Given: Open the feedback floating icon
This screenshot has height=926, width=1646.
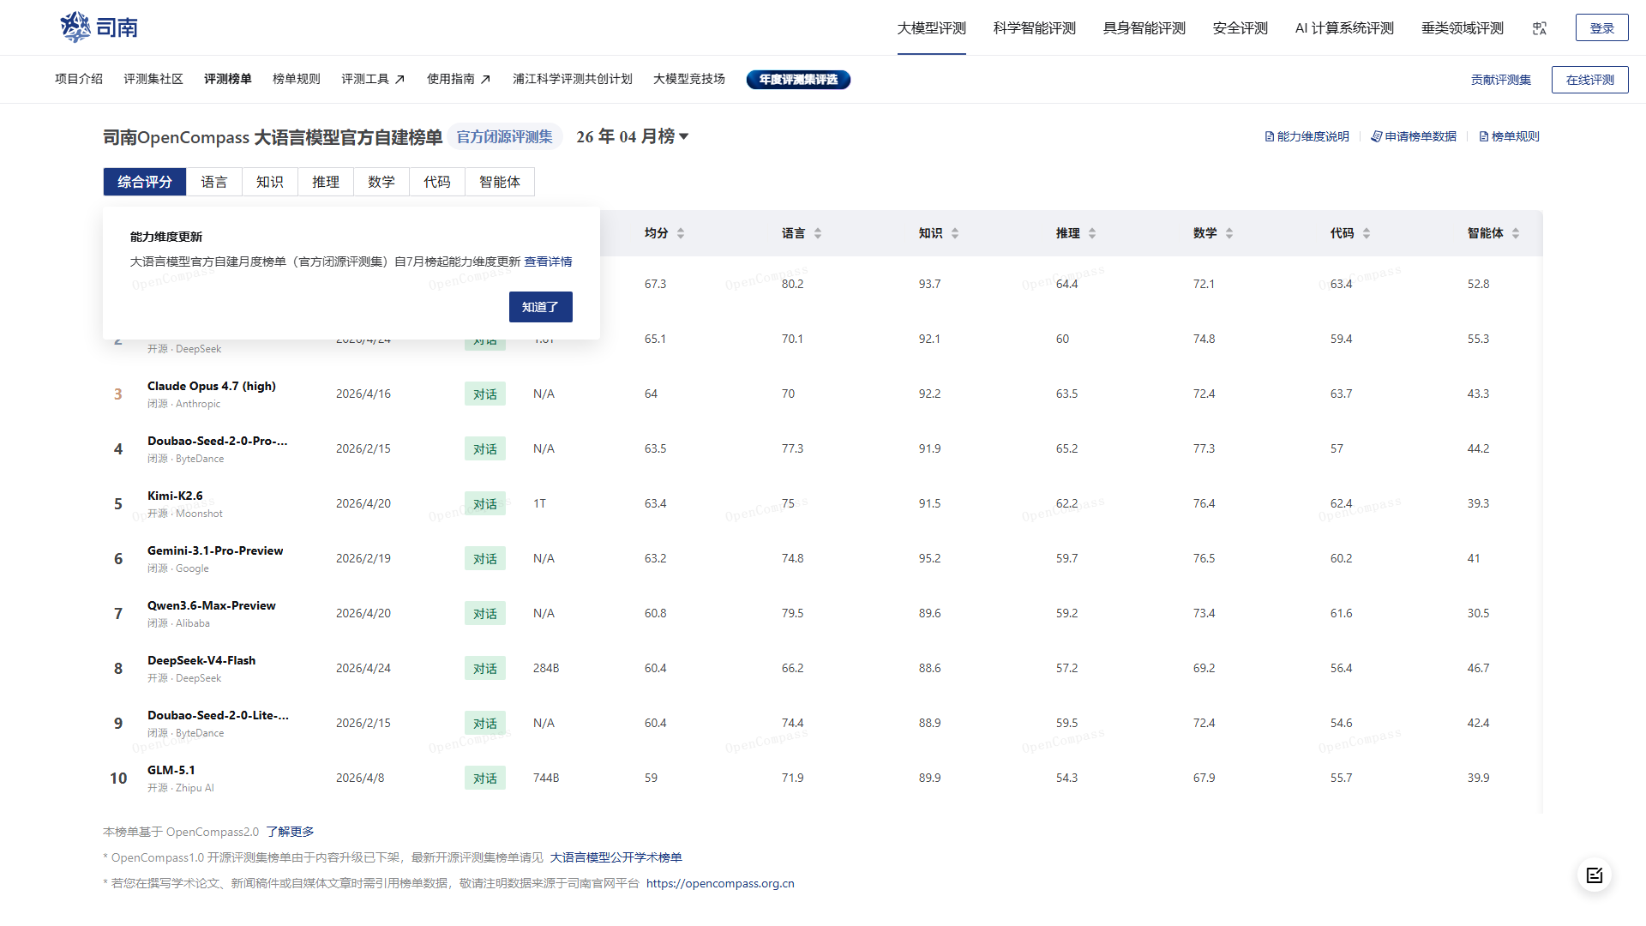Looking at the screenshot, I should pyautogui.click(x=1595, y=875).
